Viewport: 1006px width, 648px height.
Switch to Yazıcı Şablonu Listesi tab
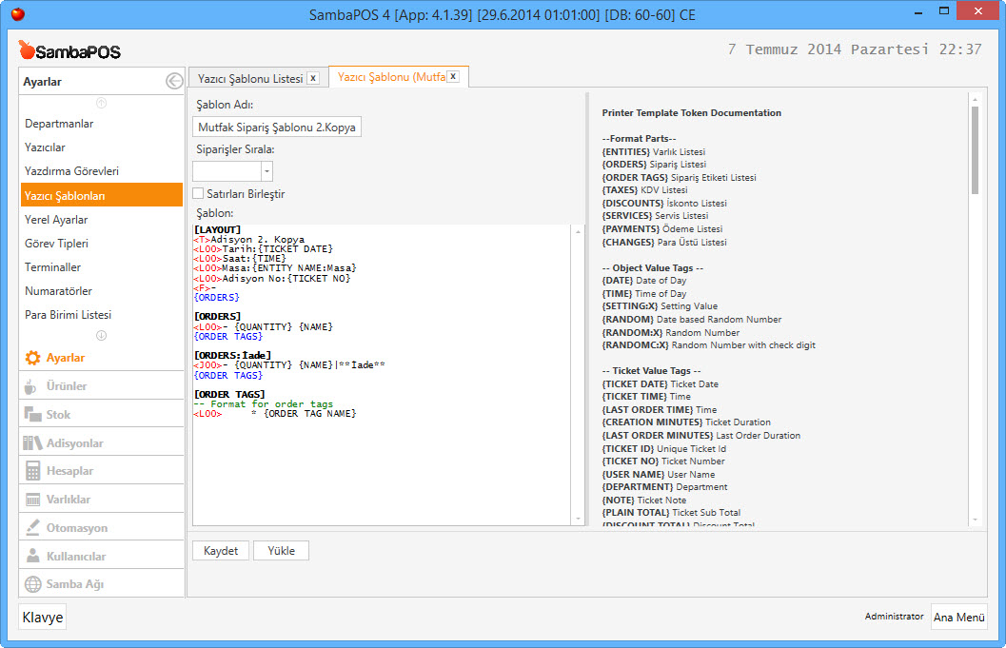249,79
